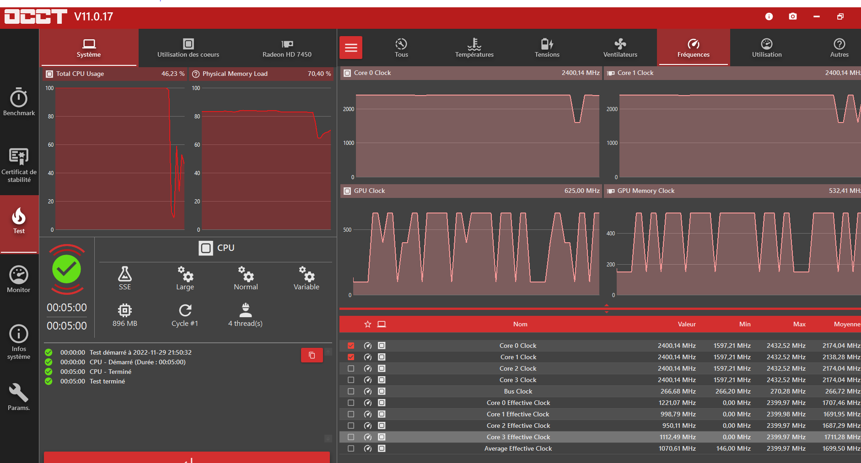The width and height of the screenshot is (861, 463).
Task: Click square icon in Core 3 Clock row
Action: point(382,380)
